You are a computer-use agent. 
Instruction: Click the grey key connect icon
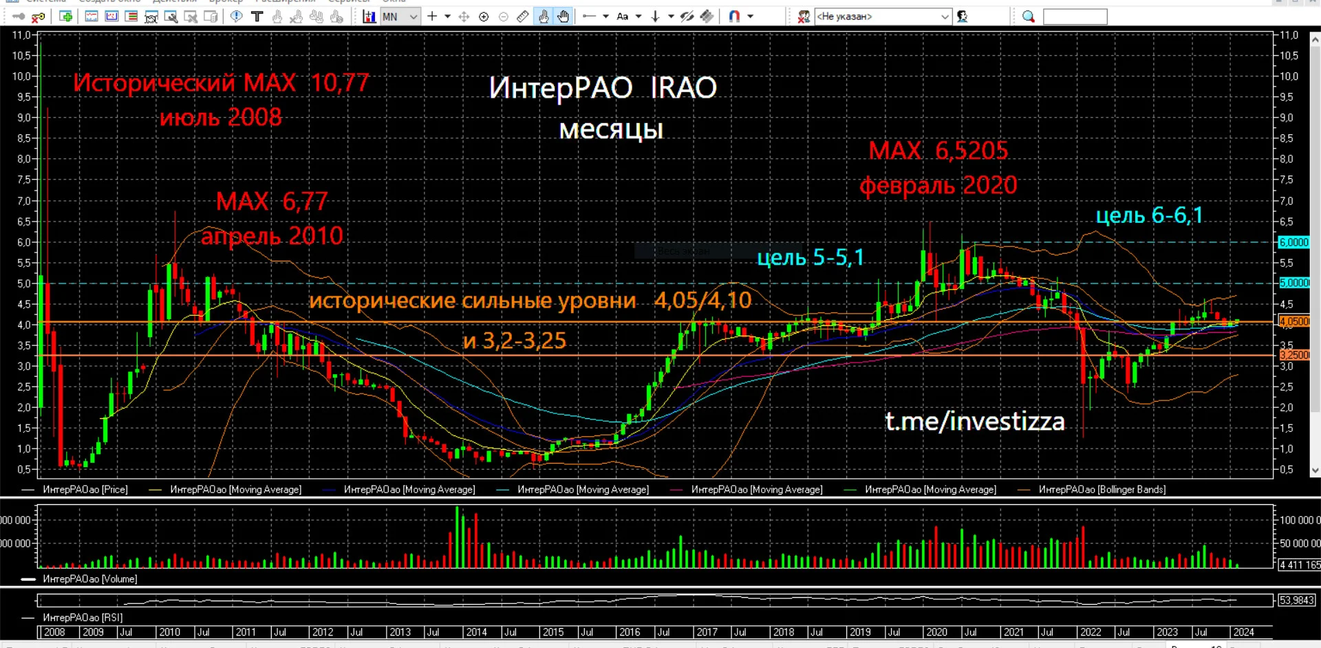pos(19,17)
